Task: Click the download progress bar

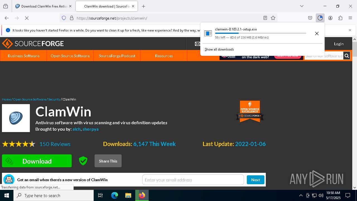Action: coord(260,33)
